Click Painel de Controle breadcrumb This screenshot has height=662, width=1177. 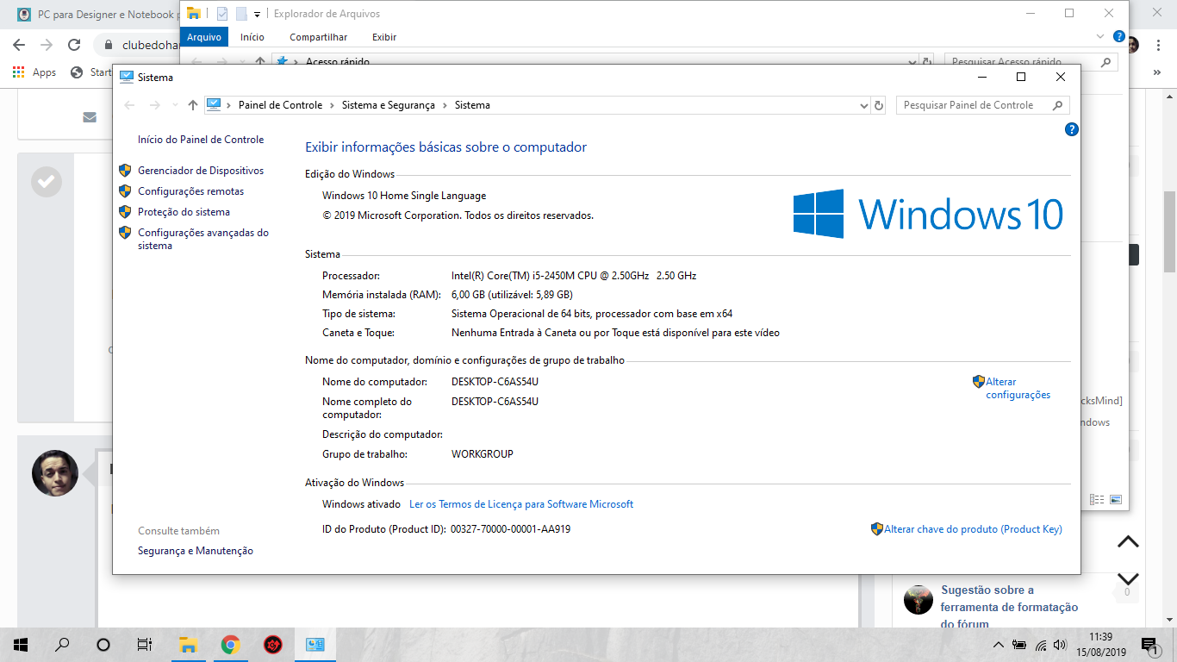tap(280, 105)
